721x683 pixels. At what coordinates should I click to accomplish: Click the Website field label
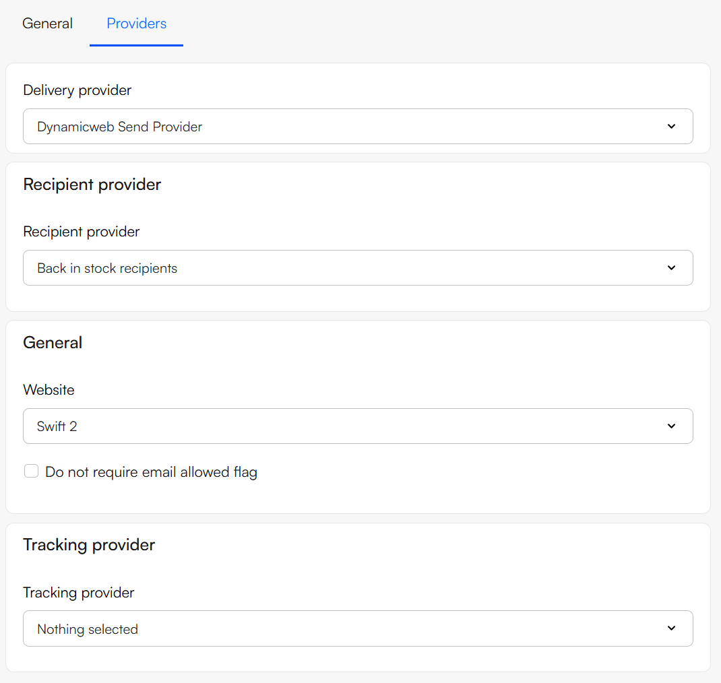coord(49,390)
